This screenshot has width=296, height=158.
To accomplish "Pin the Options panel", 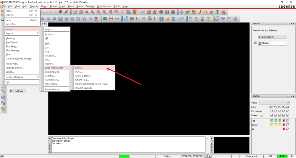I will tap(288, 23).
